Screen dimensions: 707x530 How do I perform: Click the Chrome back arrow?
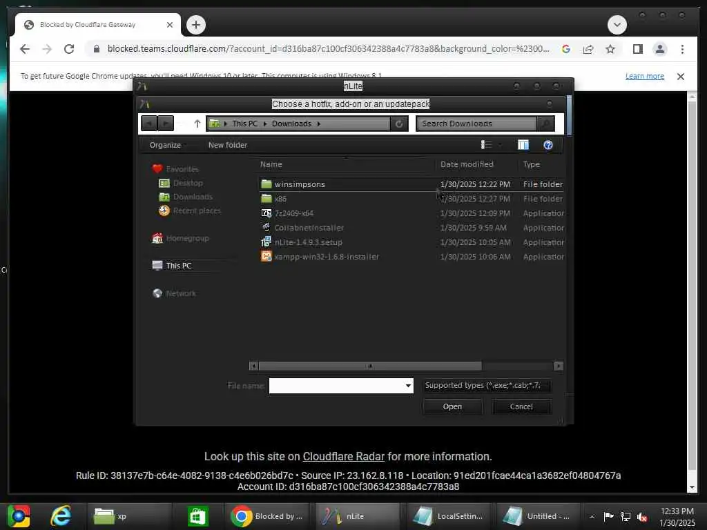tap(25, 49)
